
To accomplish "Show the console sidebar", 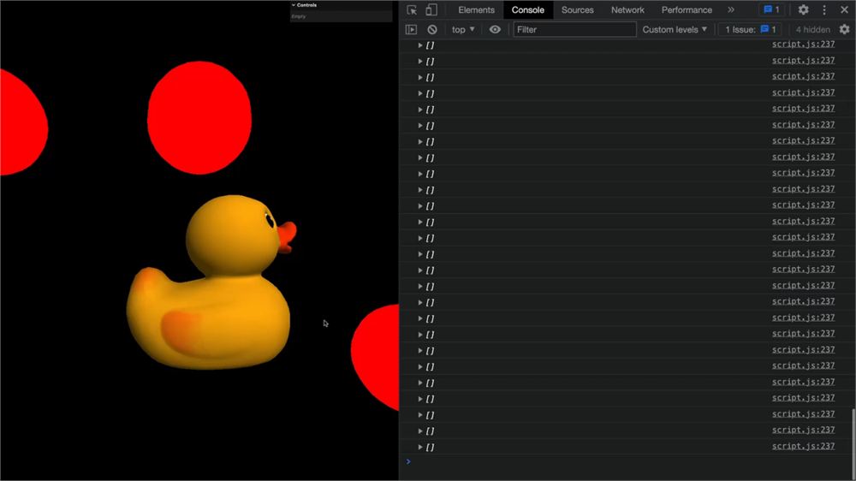I will (411, 29).
